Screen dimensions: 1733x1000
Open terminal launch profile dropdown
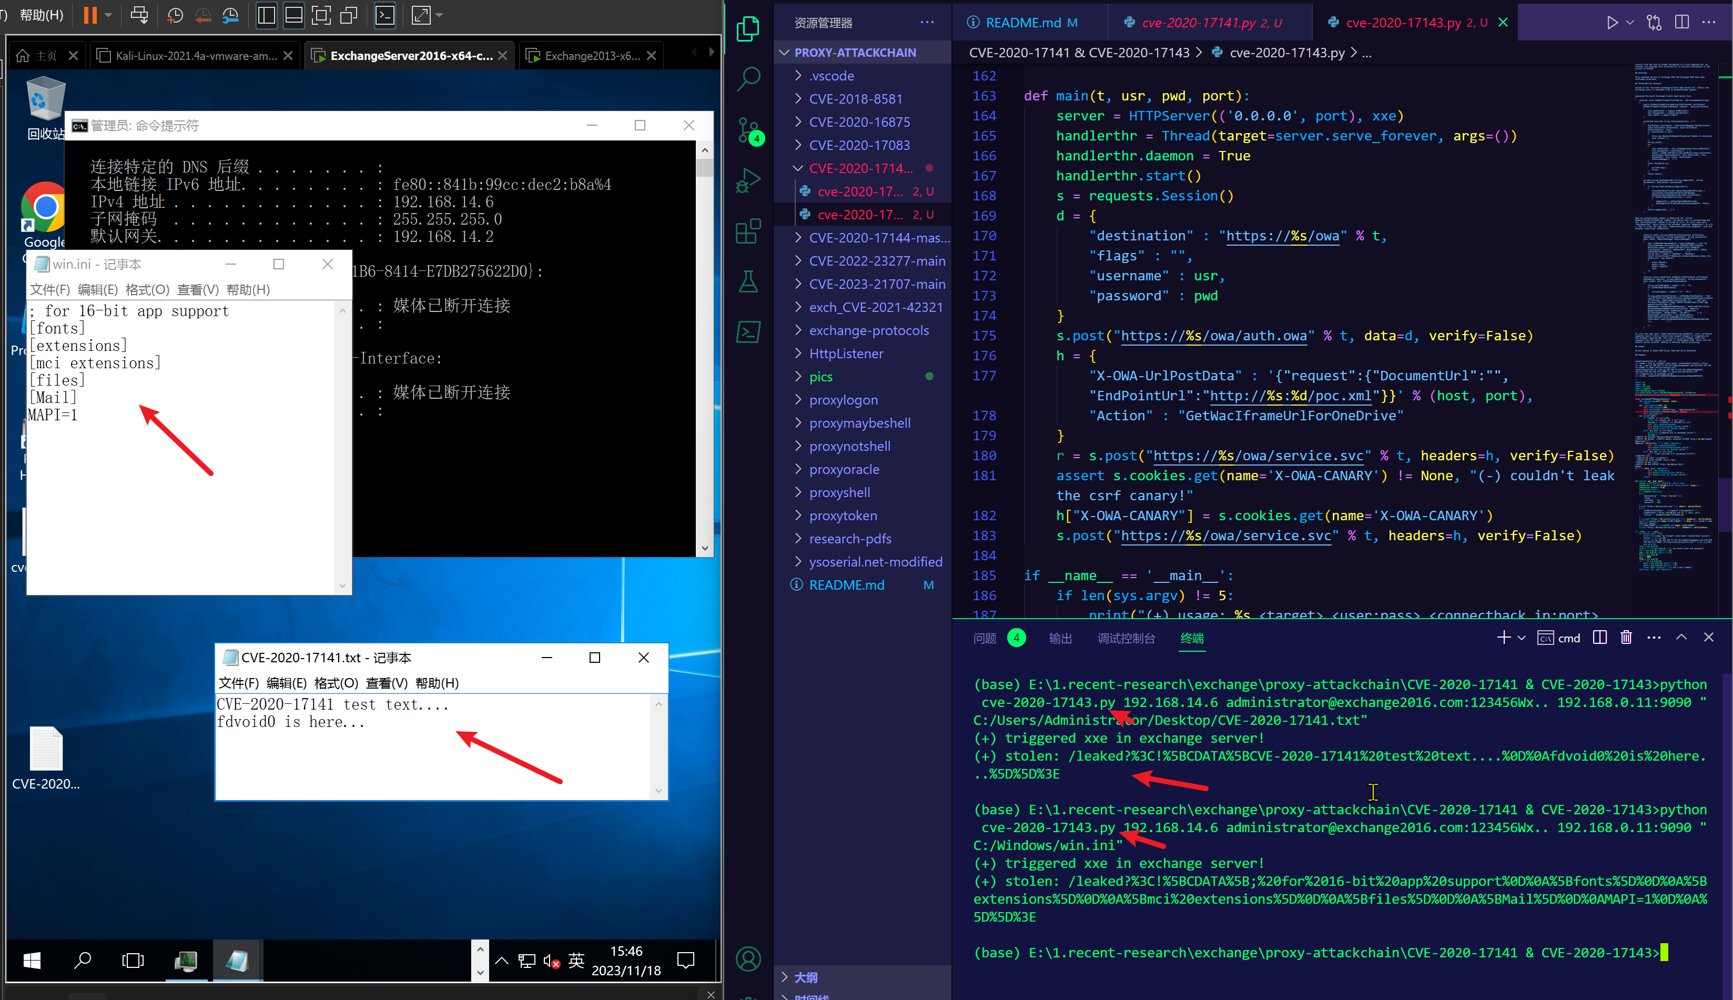(1522, 638)
